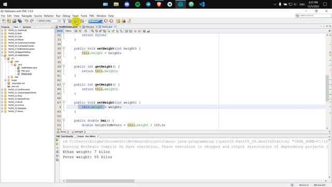Click the 'Peter weight: 85 kilos' output line
The width and height of the screenshot is (332, 187).
[x=87, y=157]
